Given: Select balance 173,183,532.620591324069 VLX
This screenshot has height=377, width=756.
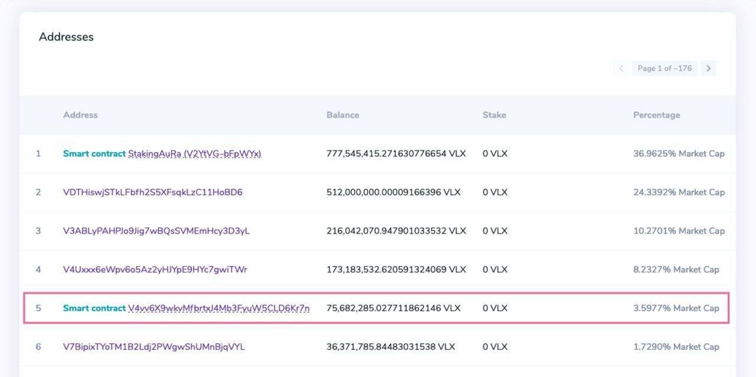Looking at the screenshot, I should point(396,270).
